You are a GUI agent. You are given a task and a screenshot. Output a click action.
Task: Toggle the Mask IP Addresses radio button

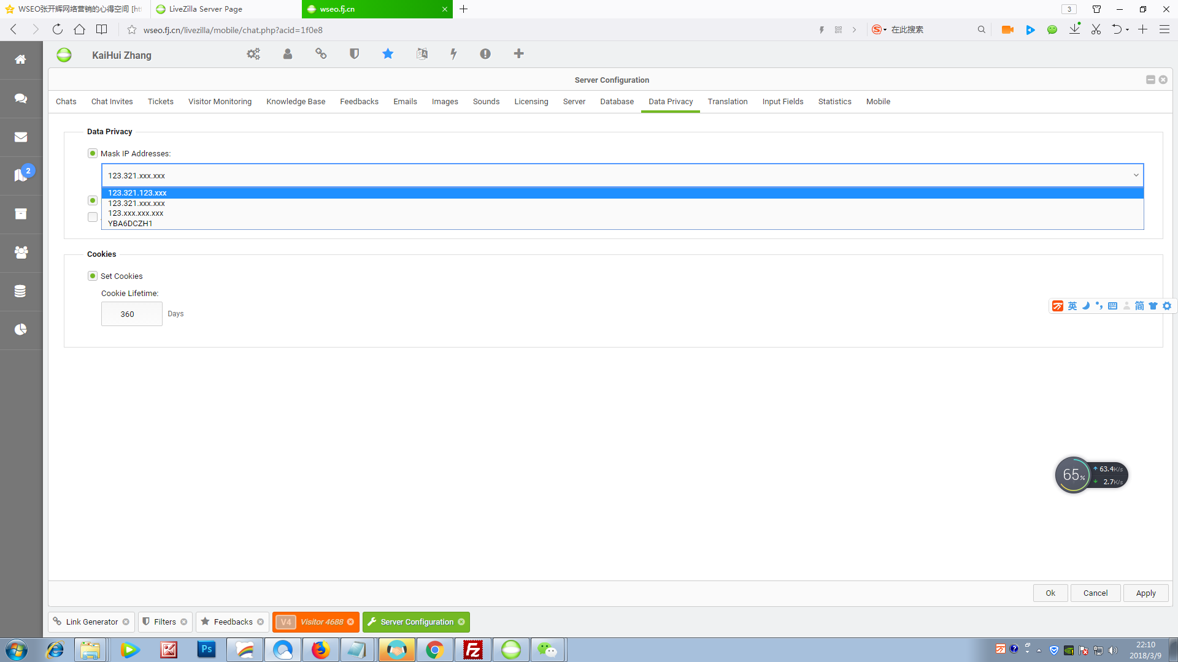click(92, 154)
